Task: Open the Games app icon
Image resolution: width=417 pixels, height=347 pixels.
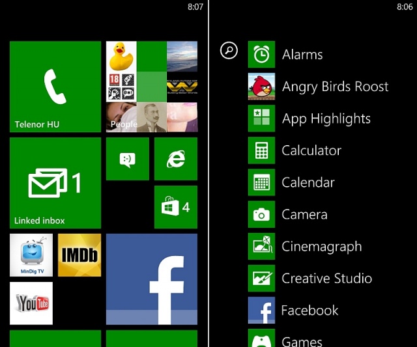Action: click(261, 338)
